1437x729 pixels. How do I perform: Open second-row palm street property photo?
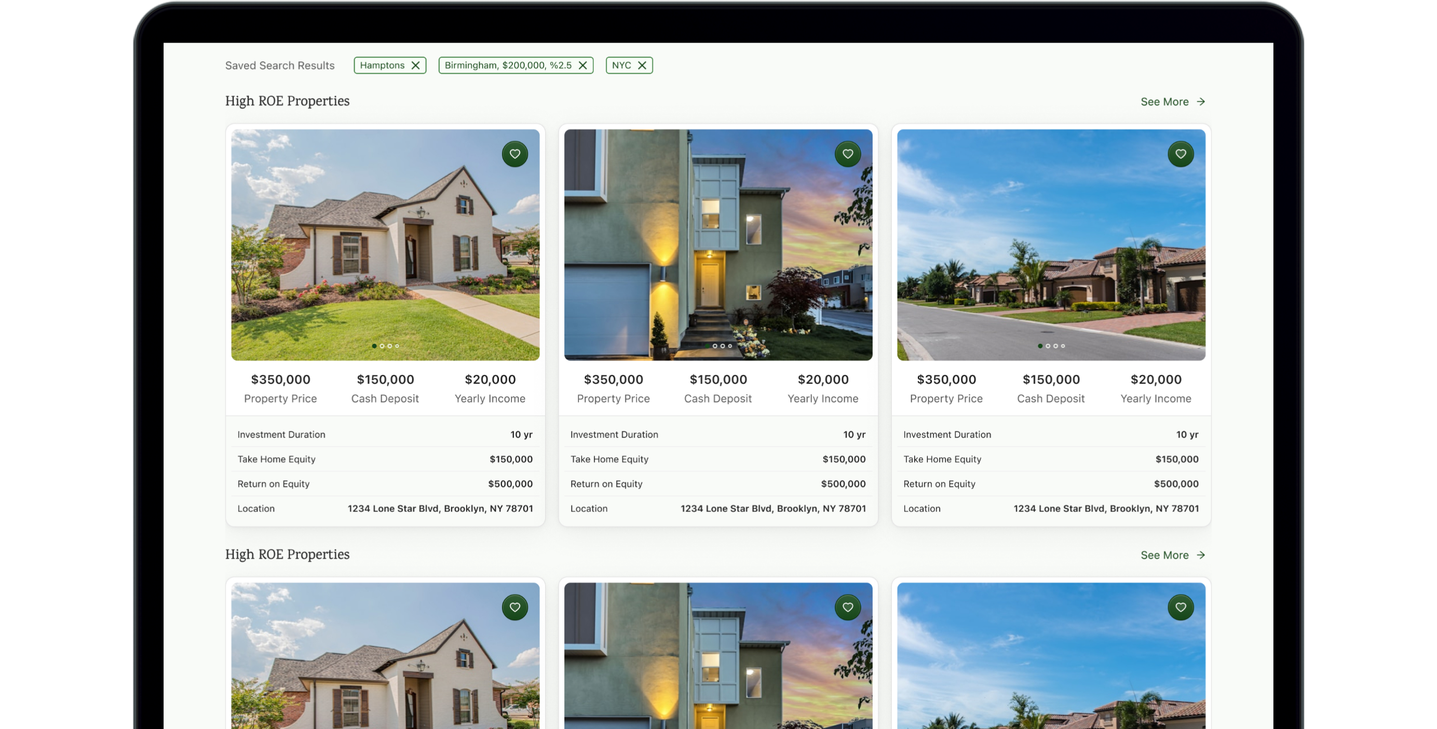coord(1051,664)
